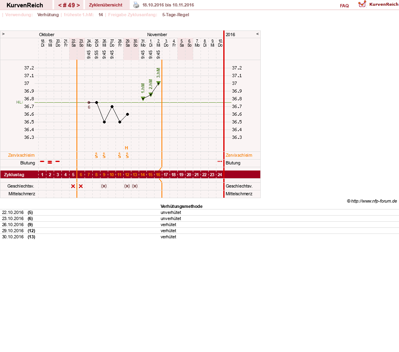Screen dimensions: 399x352
Task: Click the red X on cycle day 5
Action: (x=73, y=186)
